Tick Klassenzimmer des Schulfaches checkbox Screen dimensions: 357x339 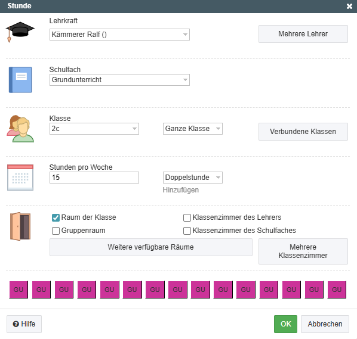click(x=187, y=231)
